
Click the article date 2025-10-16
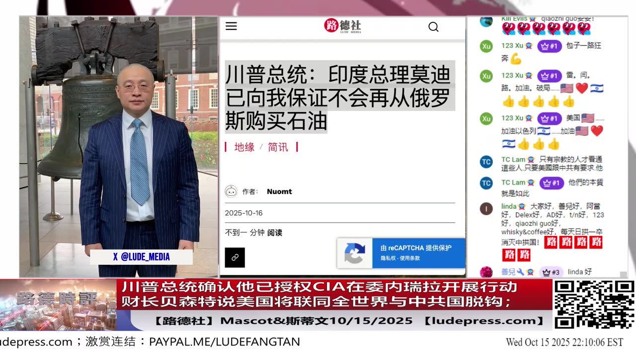[243, 213]
